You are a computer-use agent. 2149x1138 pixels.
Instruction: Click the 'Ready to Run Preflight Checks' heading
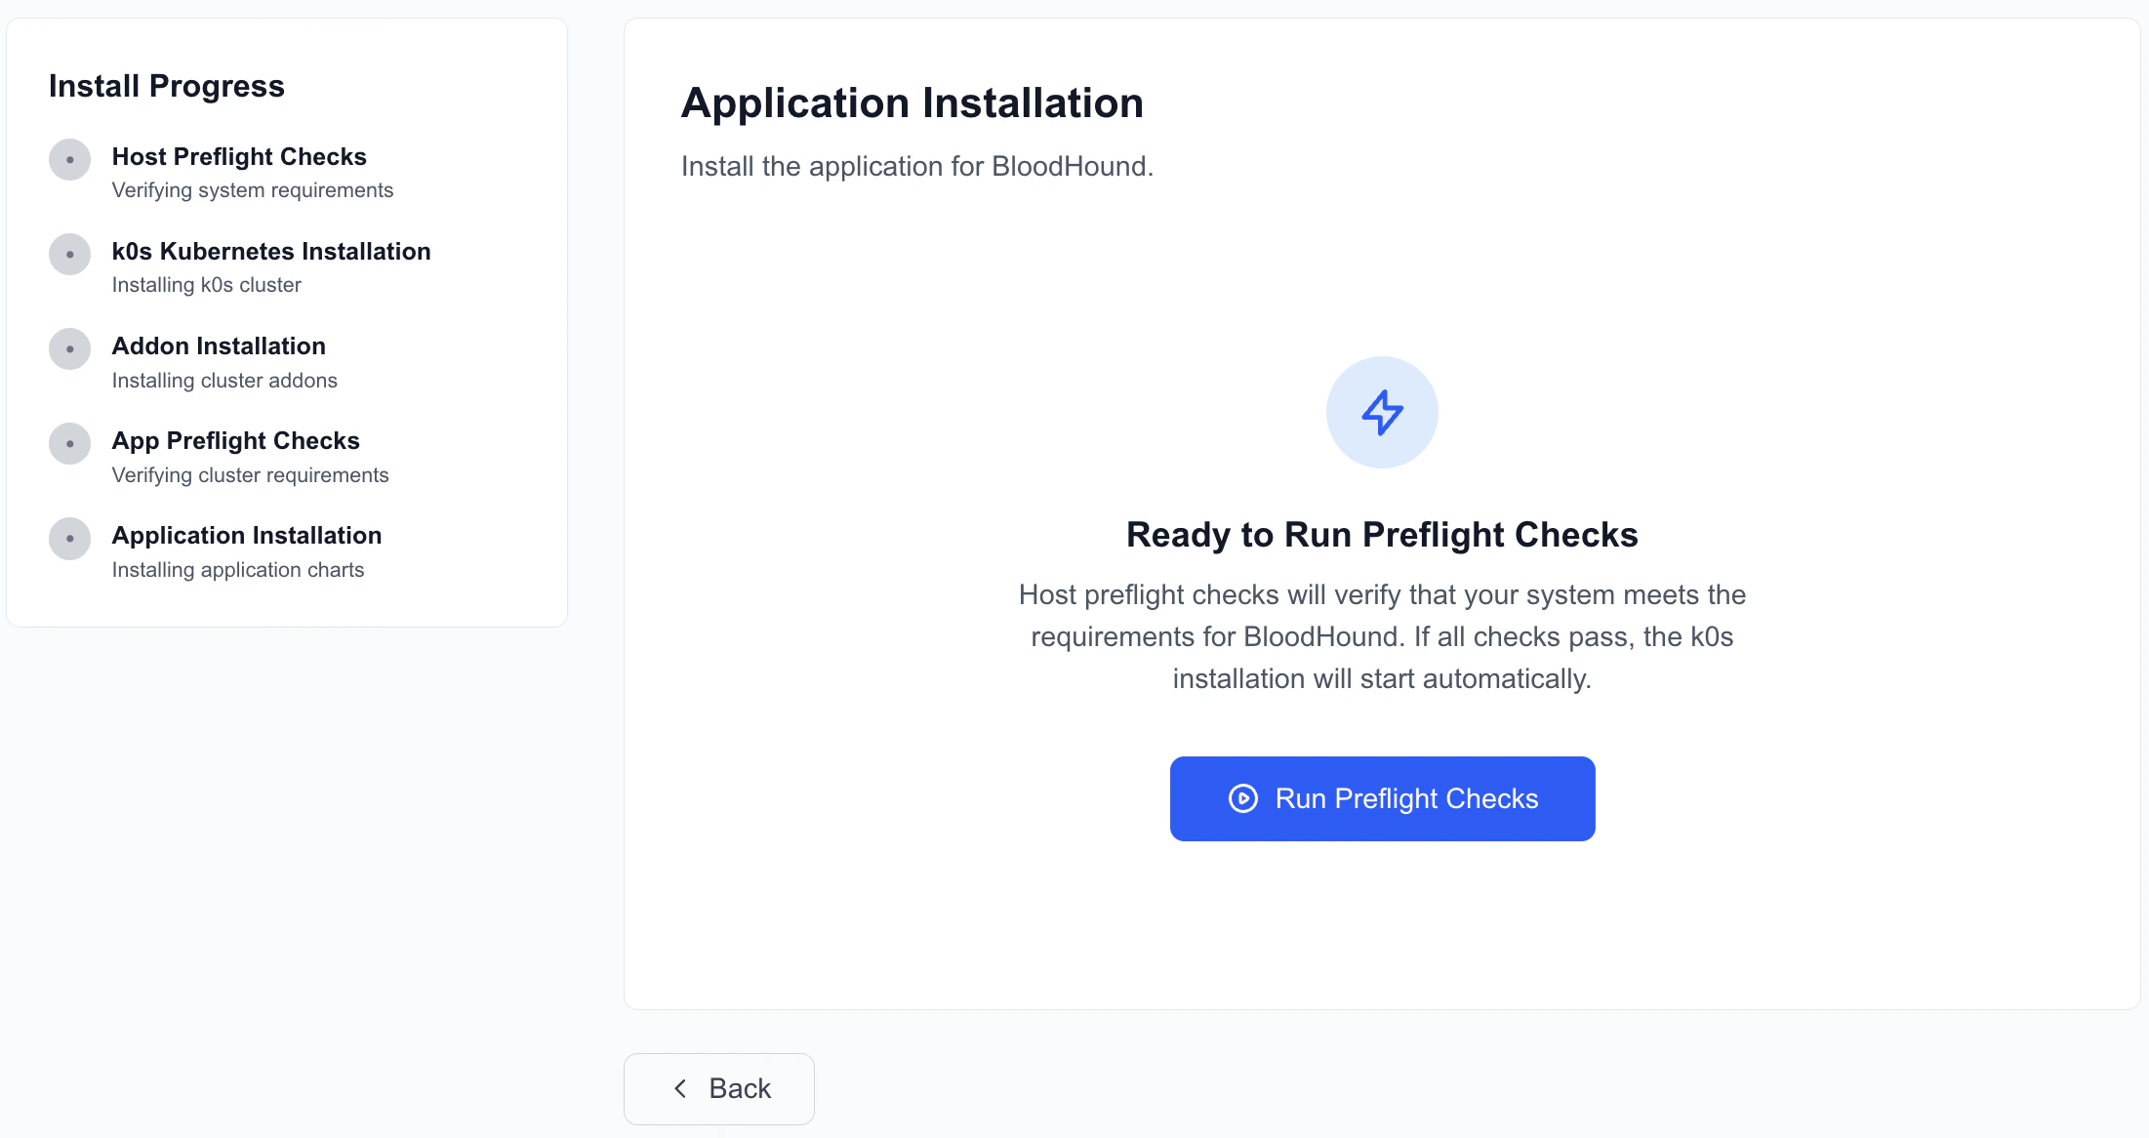1382,535
